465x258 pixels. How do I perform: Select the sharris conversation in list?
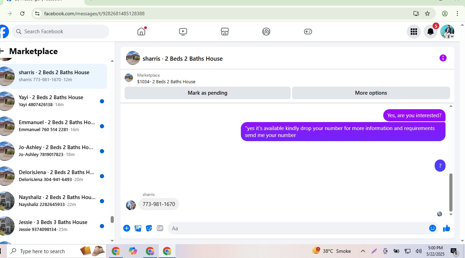pos(53,76)
